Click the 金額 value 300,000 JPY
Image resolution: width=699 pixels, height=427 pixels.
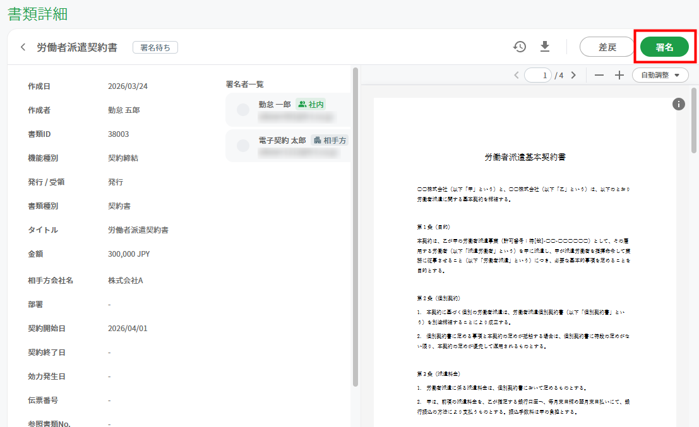tap(129, 254)
